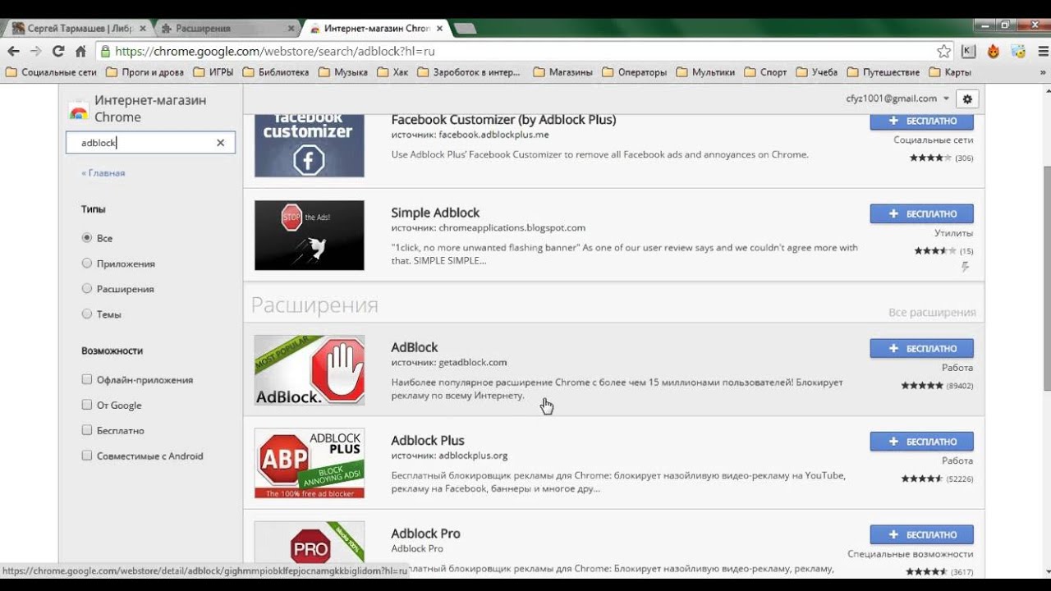Select the Приложения radio button

click(x=86, y=263)
